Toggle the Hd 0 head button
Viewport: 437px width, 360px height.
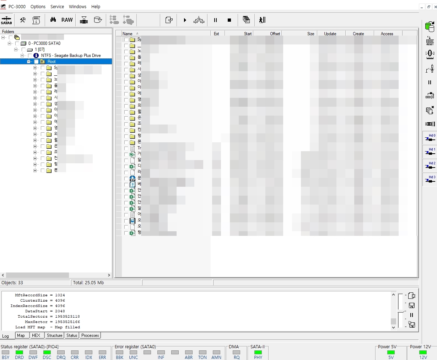(x=430, y=138)
